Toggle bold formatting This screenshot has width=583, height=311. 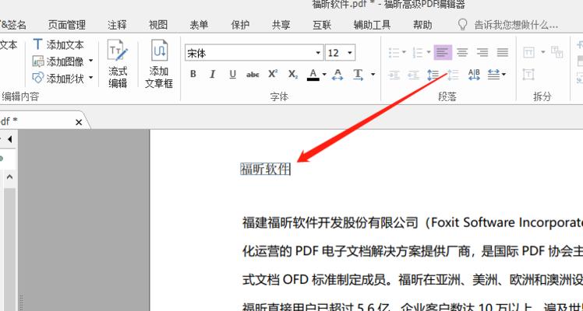coord(193,74)
